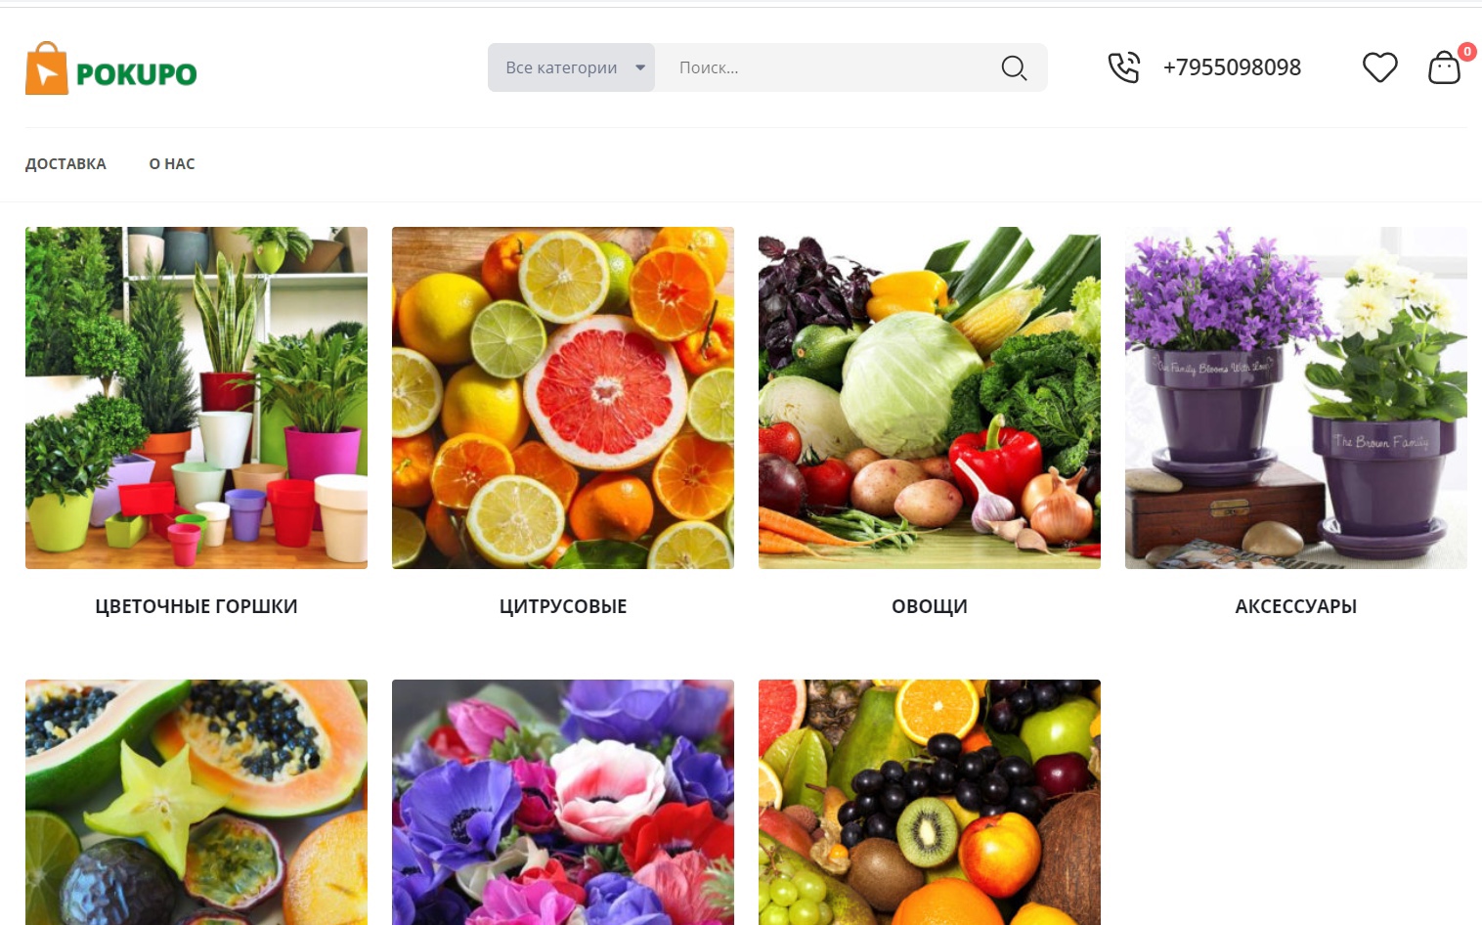Select the vegetables category image
The width and height of the screenshot is (1482, 925).
(x=930, y=398)
